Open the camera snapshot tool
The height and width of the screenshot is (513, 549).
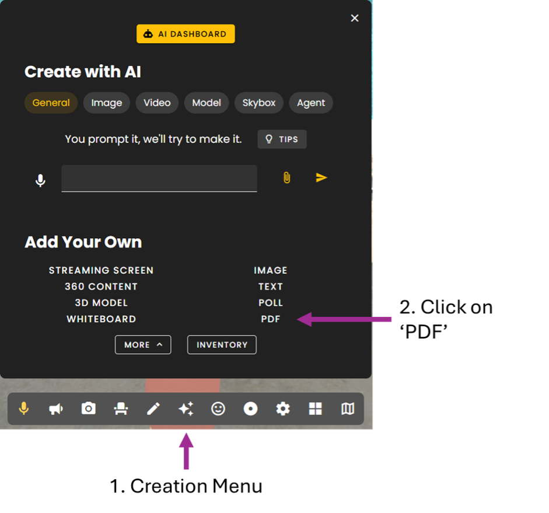click(x=89, y=409)
